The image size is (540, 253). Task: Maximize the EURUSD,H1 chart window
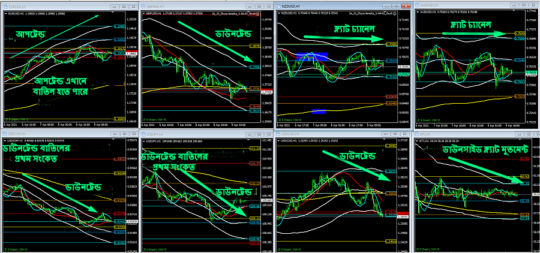[x=124, y=7]
